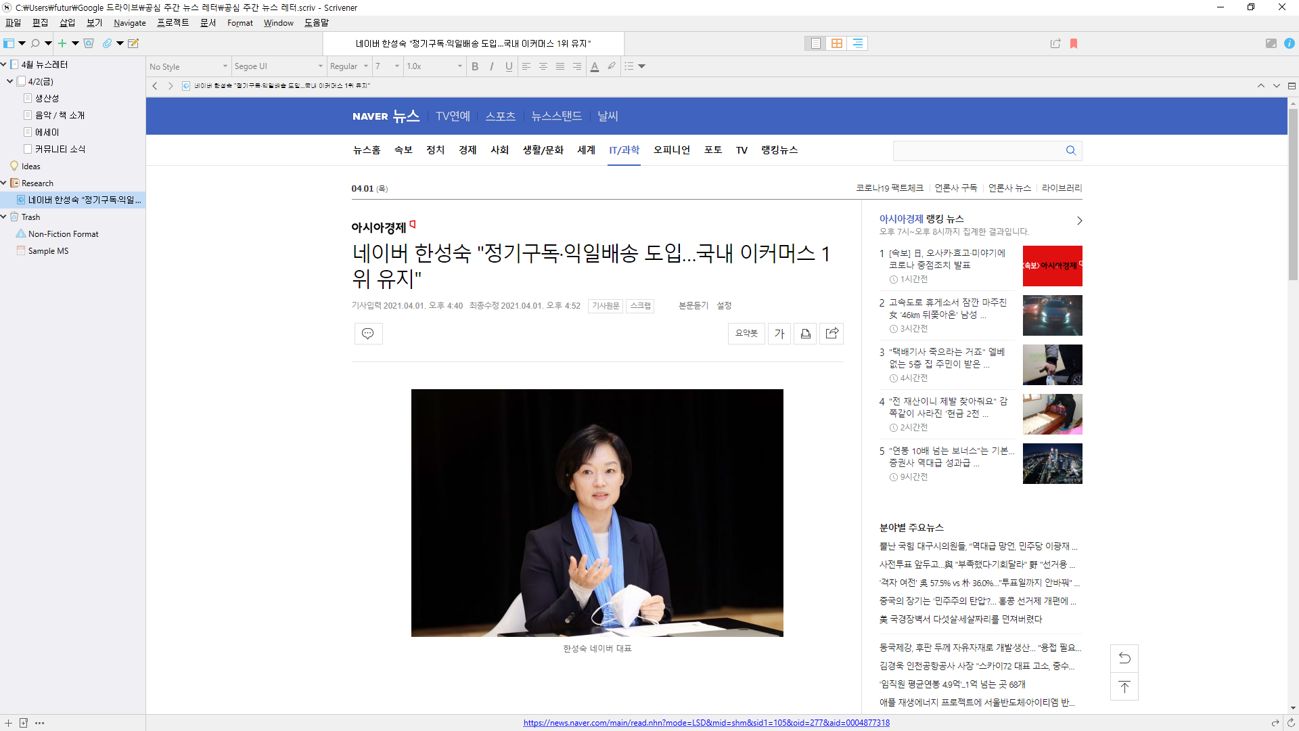Screen dimensions: 1299x731
Task: Click the scroll-to-top arrow button on page
Action: coord(1124,686)
